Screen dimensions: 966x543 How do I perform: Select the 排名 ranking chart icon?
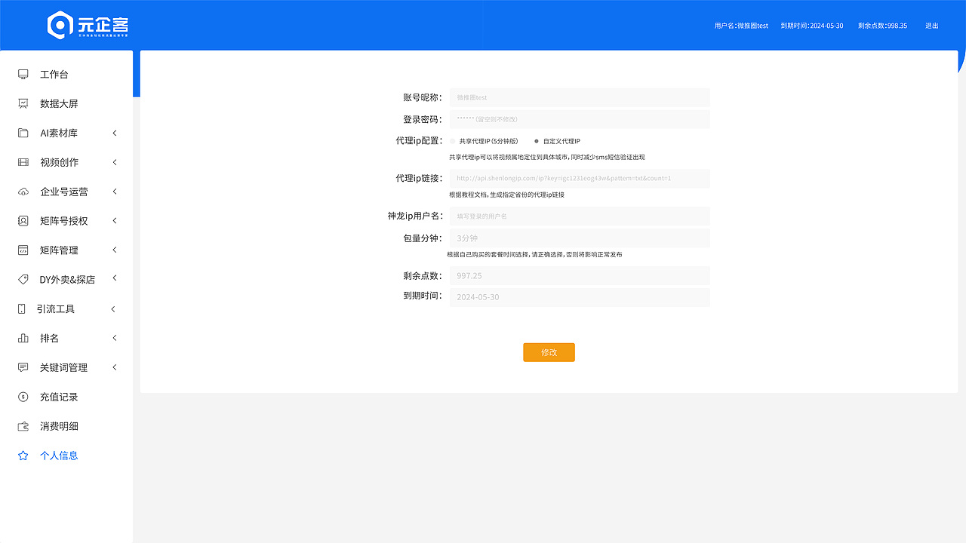(x=22, y=338)
